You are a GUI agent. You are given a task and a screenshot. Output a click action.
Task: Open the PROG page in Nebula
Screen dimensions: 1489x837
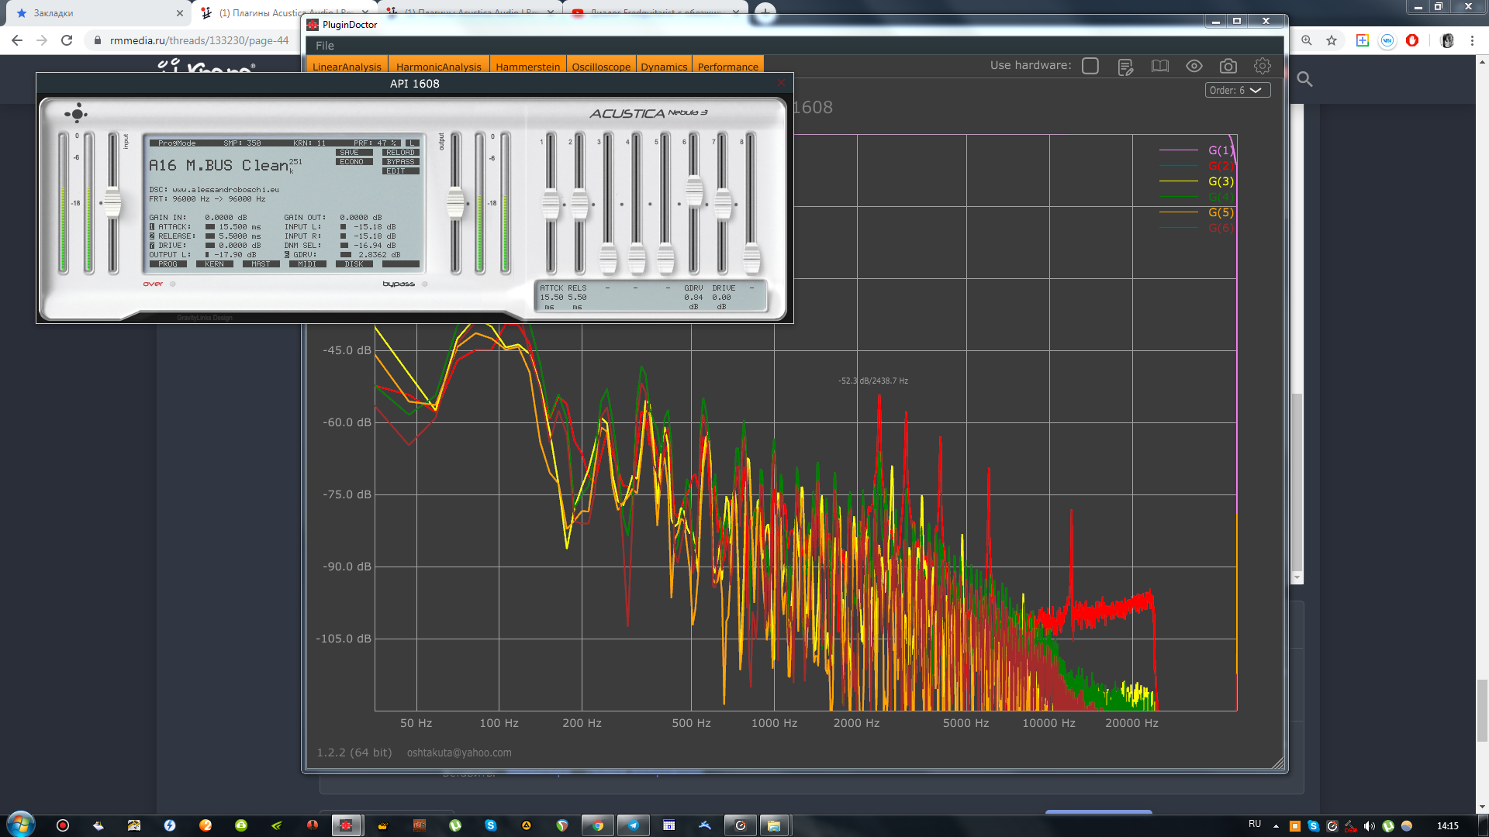pyautogui.click(x=168, y=264)
